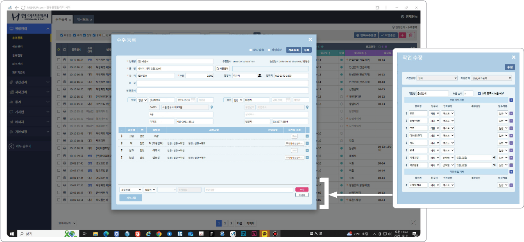
Task: Uncheck the 미승인 filter checkbox
Action: tap(62, 35)
